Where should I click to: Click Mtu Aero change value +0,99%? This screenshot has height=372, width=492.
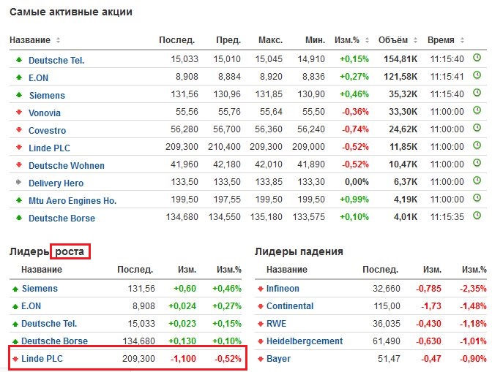tap(354, 200)
